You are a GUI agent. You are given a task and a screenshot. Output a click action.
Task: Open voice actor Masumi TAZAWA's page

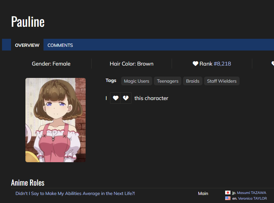tap(251, 193)
